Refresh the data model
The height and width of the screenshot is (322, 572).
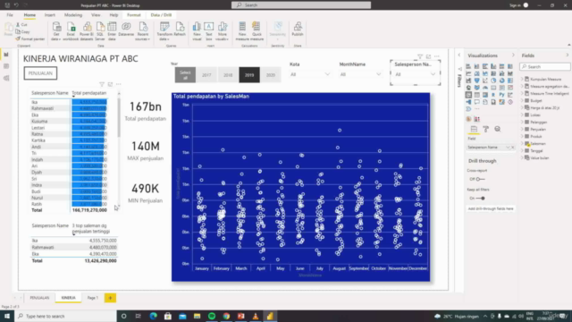tap(180, 30)
